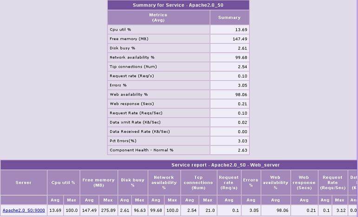The image size is (358, 217).
Task: Click Disk busy Max cell 96.63
Action: coord(139,211)
